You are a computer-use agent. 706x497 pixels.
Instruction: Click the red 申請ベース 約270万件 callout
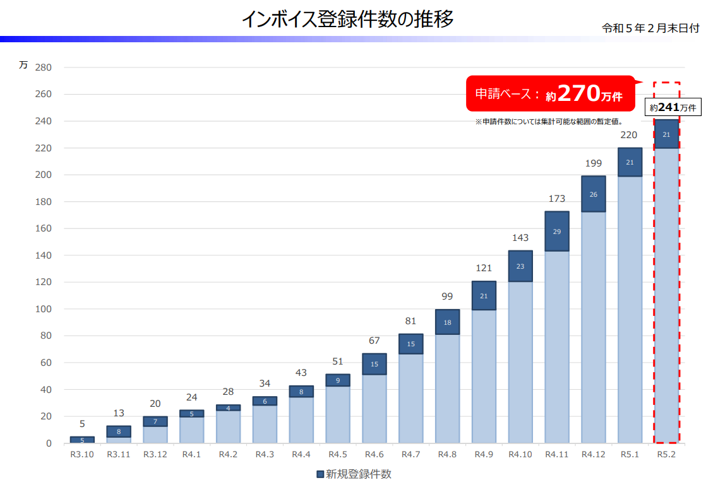click(x=549, y=94)
